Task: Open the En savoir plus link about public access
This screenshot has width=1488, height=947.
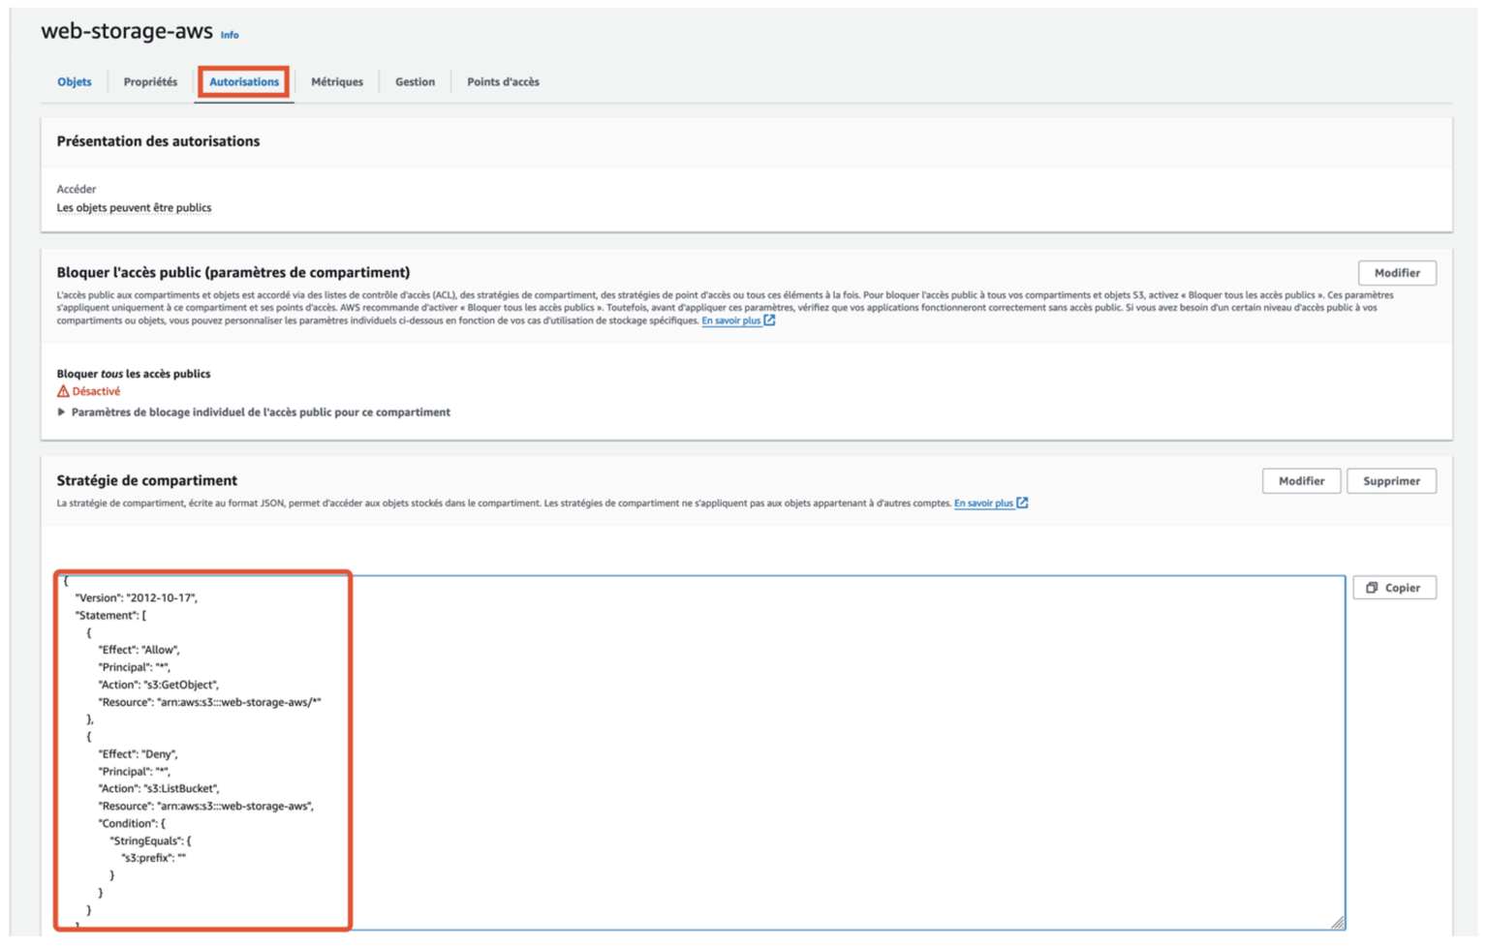Action: point(733,320)
